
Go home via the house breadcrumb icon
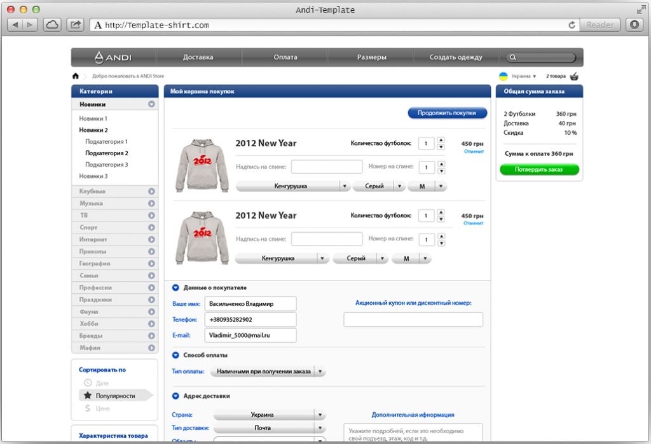[75, 76]
